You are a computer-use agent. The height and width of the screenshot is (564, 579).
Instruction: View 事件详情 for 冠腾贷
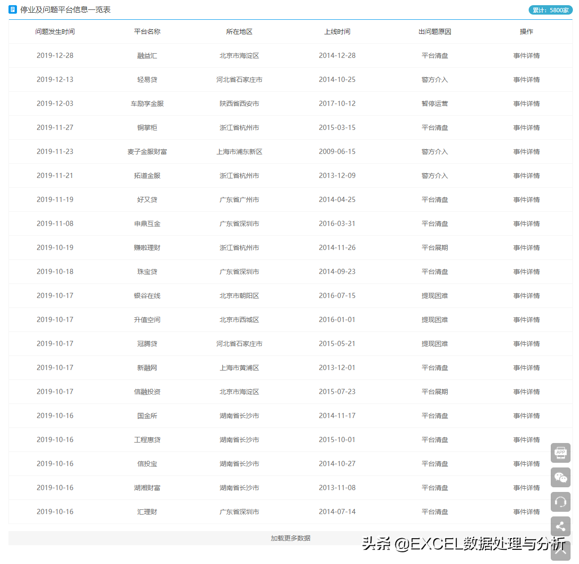[x=526, y=344]
